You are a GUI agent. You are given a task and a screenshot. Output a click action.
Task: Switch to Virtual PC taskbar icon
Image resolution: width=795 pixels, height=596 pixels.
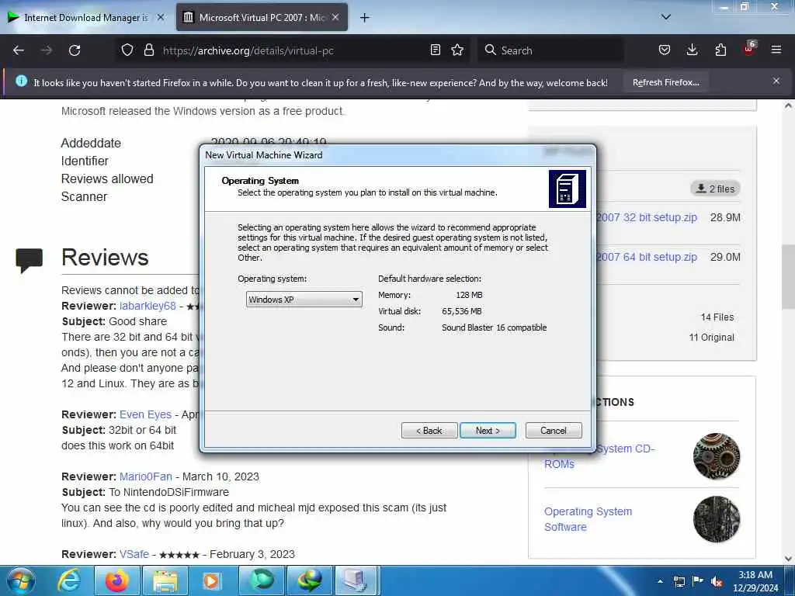pyautogui.click(x=357, y=580)
